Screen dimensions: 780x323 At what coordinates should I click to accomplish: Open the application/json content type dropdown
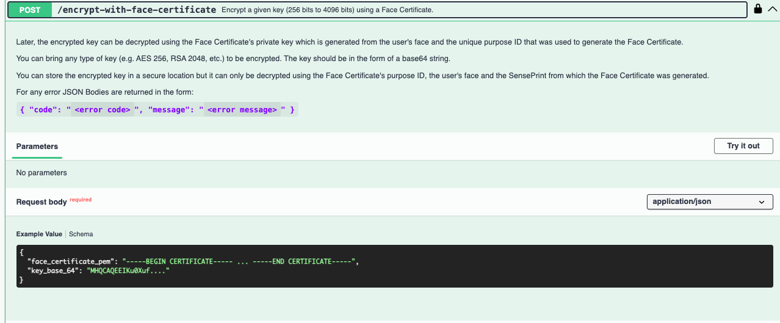click(710, 201)
